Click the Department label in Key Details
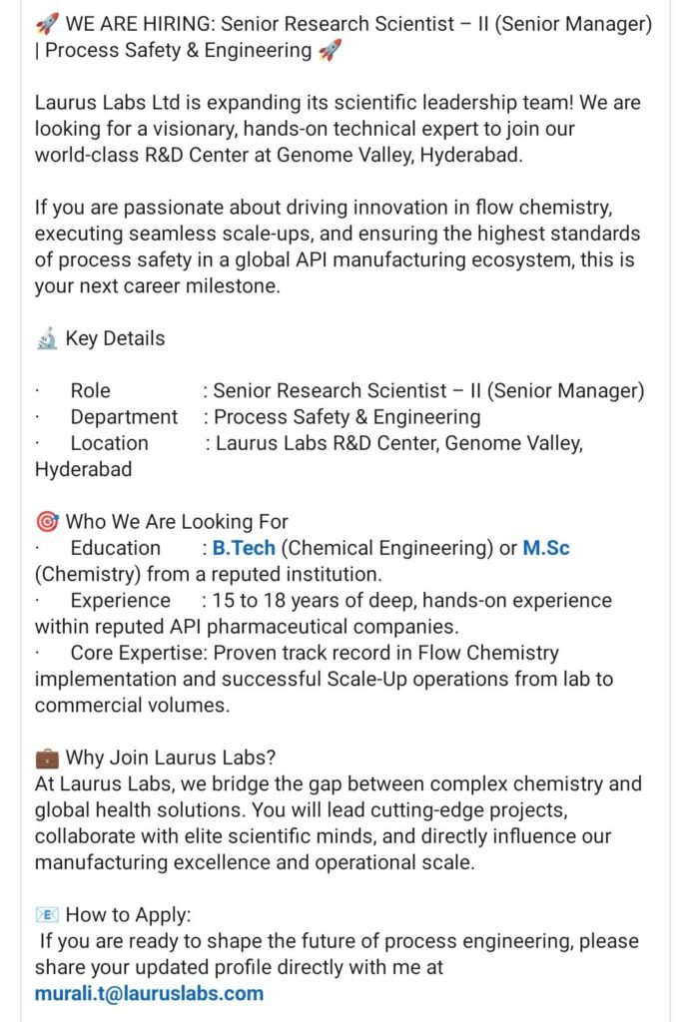Image resolution: width=691 pixels, height=1022 pixels. 124,417
